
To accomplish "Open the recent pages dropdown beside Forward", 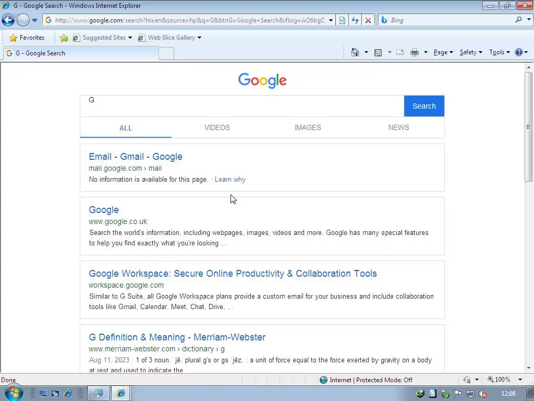I will pos(34,20).
